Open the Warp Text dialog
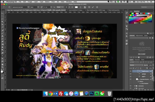The width and height of the screenshot is (155, 102). point(81,7)
